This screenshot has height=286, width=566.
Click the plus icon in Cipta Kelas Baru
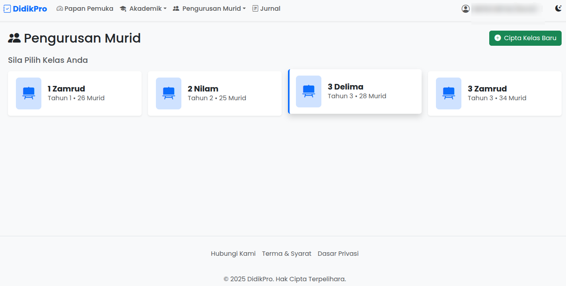(498, 38)
